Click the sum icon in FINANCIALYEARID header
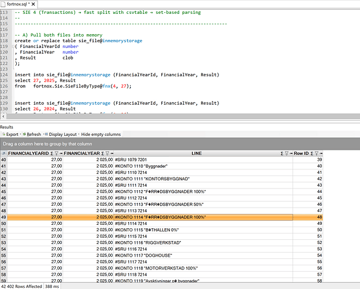The width and height of the screenshot is (360, 289). [x=51, y=153]
